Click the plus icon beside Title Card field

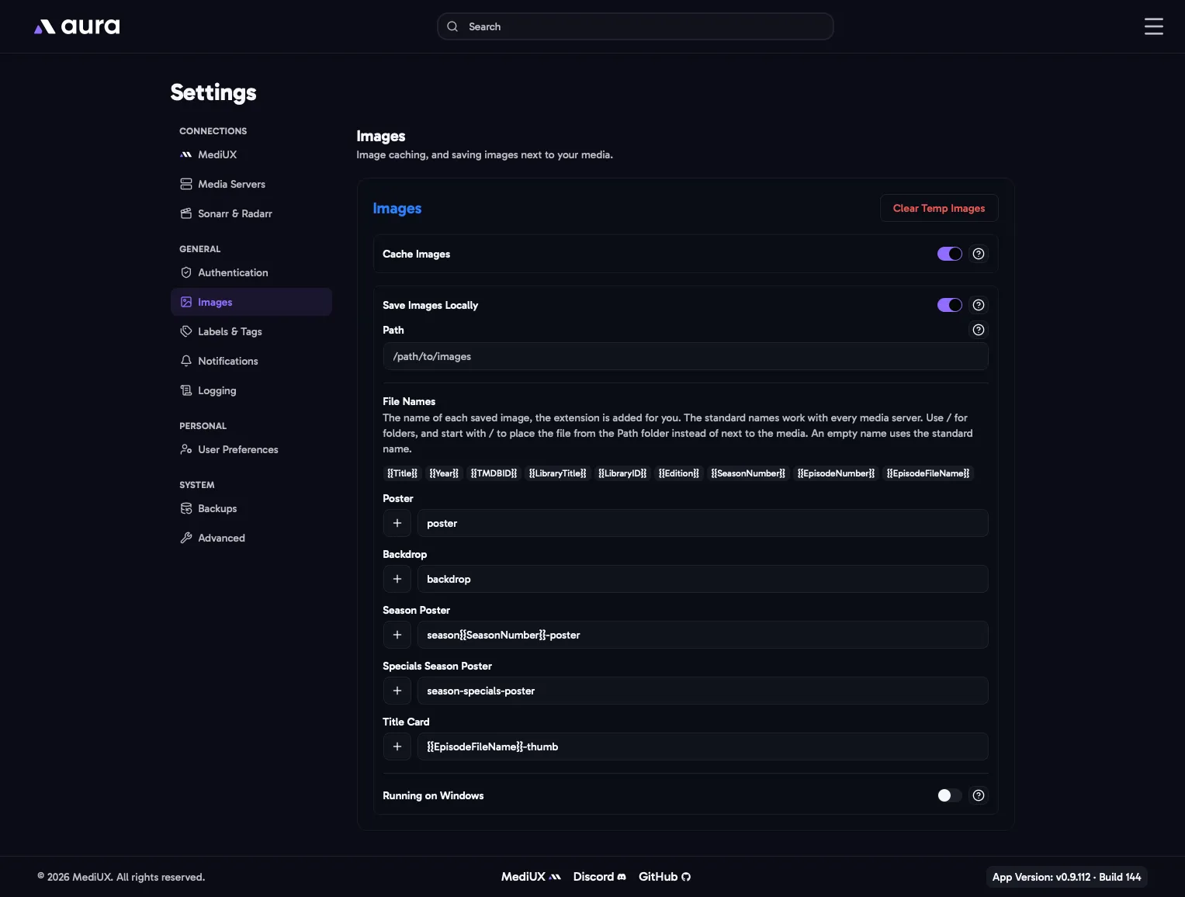click(397, 746)
